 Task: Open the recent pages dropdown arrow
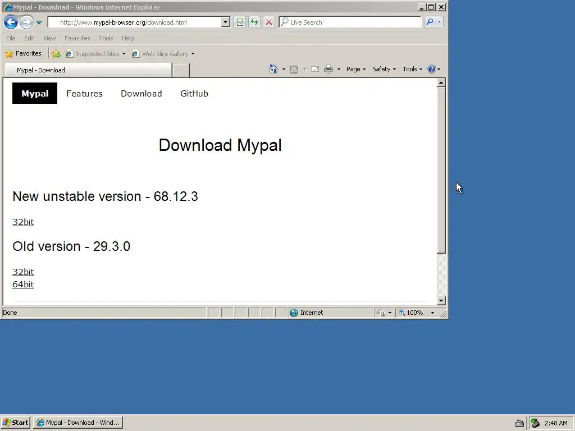(39, 22)
